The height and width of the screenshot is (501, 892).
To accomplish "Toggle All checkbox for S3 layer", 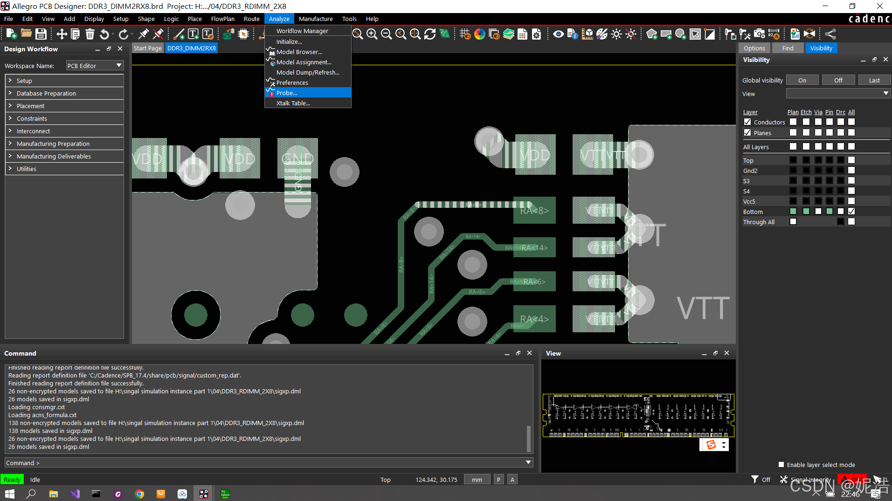I will coord(851,181).
